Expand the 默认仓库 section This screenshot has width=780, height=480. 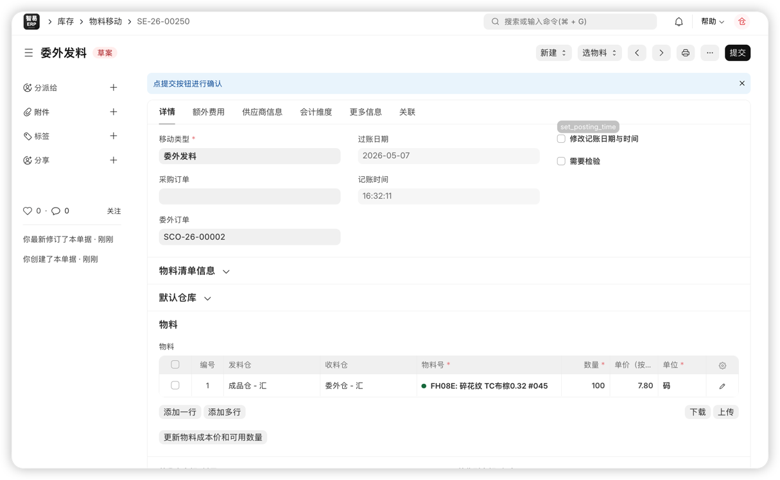pyautogui.click(x=186, y=298)
